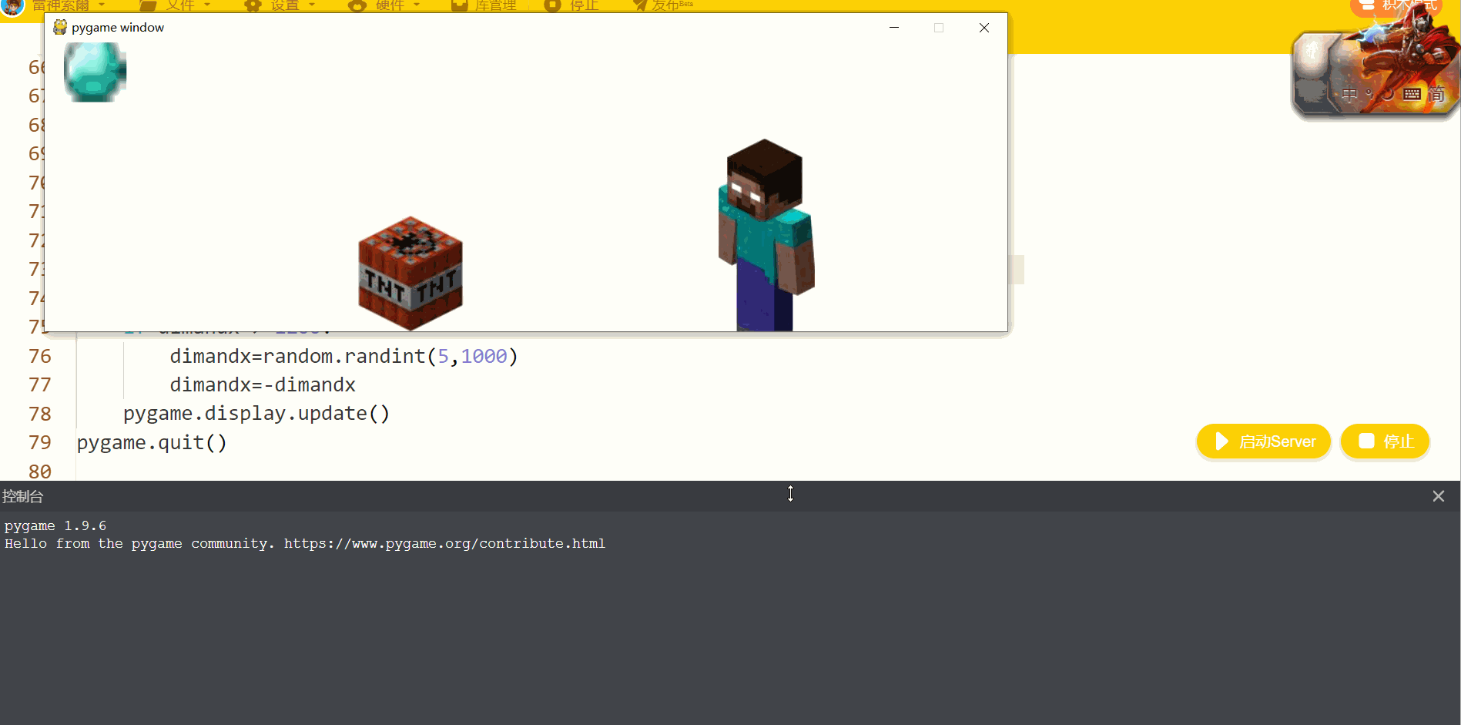Open the 设置 menu
Viewport: 1461px width, 725px height.
[x=280, y=5]
